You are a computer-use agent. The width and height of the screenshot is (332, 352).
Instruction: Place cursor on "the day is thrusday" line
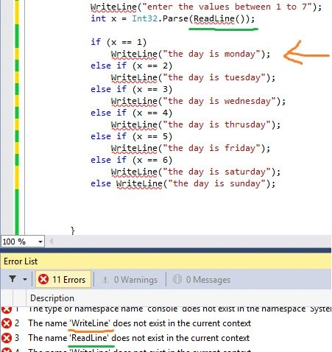196,124
